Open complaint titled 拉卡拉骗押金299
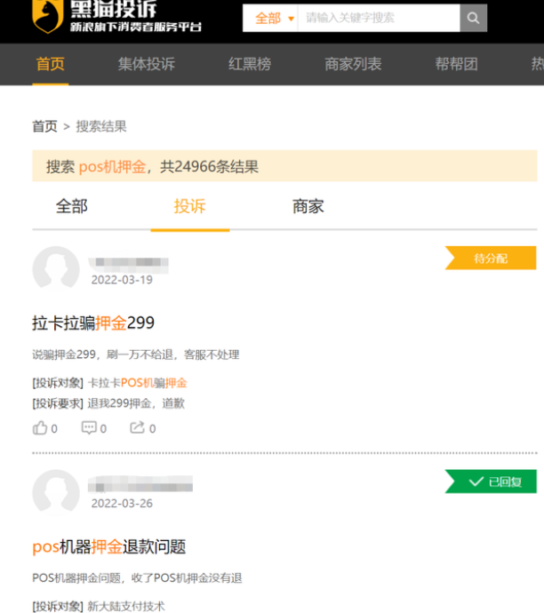 [x=93, y=322]
